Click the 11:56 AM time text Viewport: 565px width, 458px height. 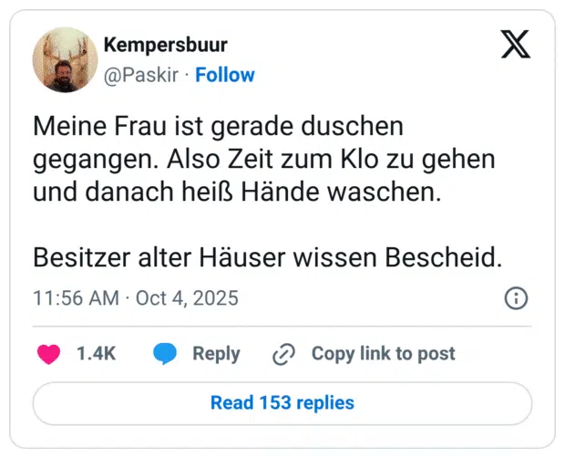point(76,298)
